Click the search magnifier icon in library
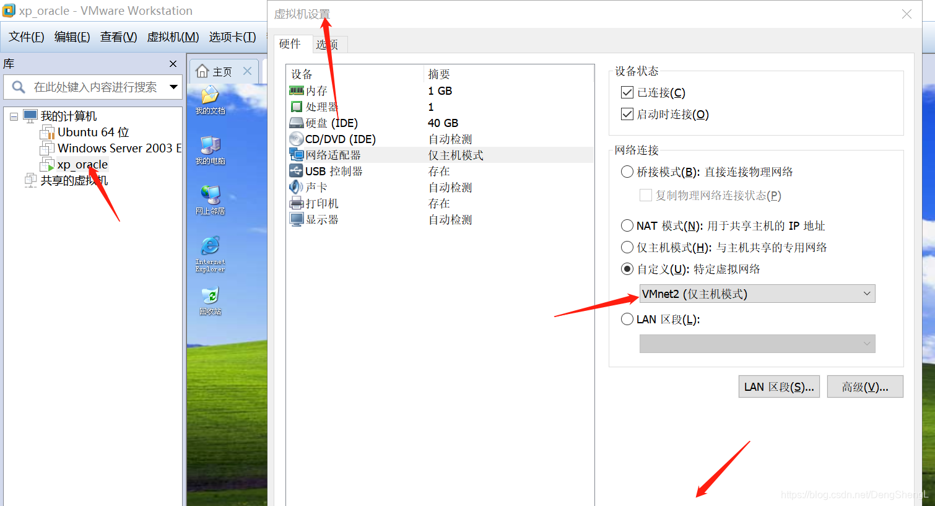Viewport: 935px width, 506px height. (19, 87)
